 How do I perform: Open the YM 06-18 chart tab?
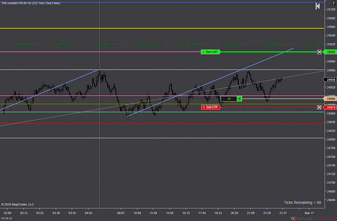pos(6,218)
